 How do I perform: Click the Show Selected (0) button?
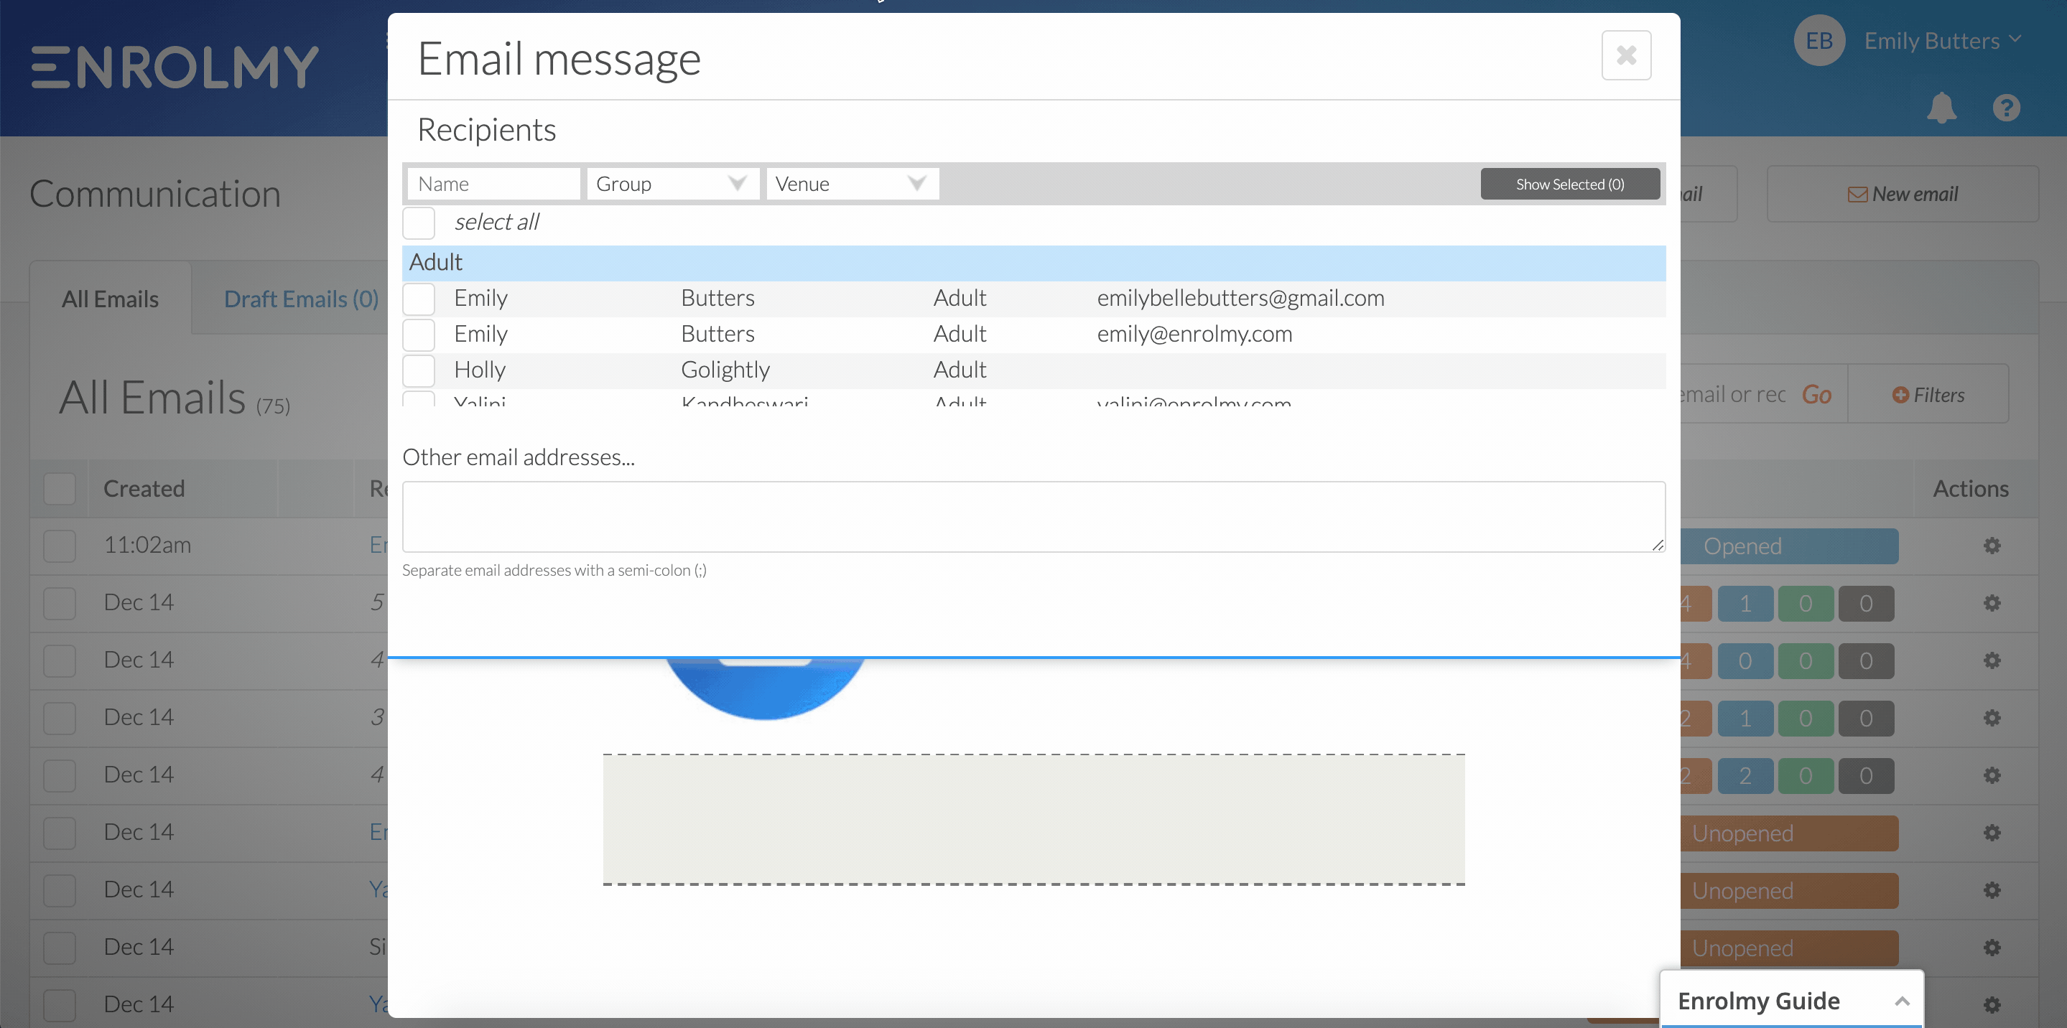click(x=1569, y=184)
